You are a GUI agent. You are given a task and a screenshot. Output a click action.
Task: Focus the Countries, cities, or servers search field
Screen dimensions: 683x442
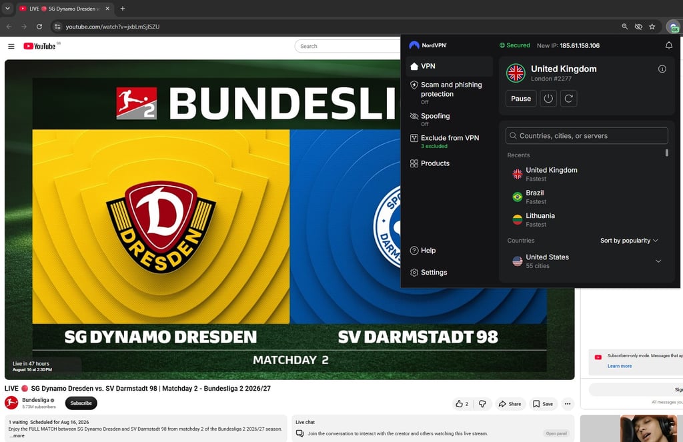pyautogui.click(x=587, y=136)
